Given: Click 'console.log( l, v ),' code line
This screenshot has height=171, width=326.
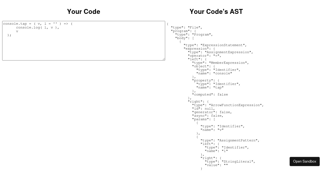Looking at the screenshot, I should coord(37,27).
